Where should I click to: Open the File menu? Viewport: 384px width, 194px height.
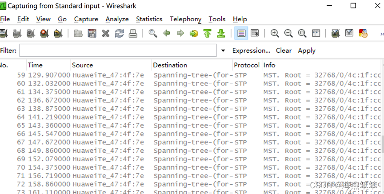point(5,19)
